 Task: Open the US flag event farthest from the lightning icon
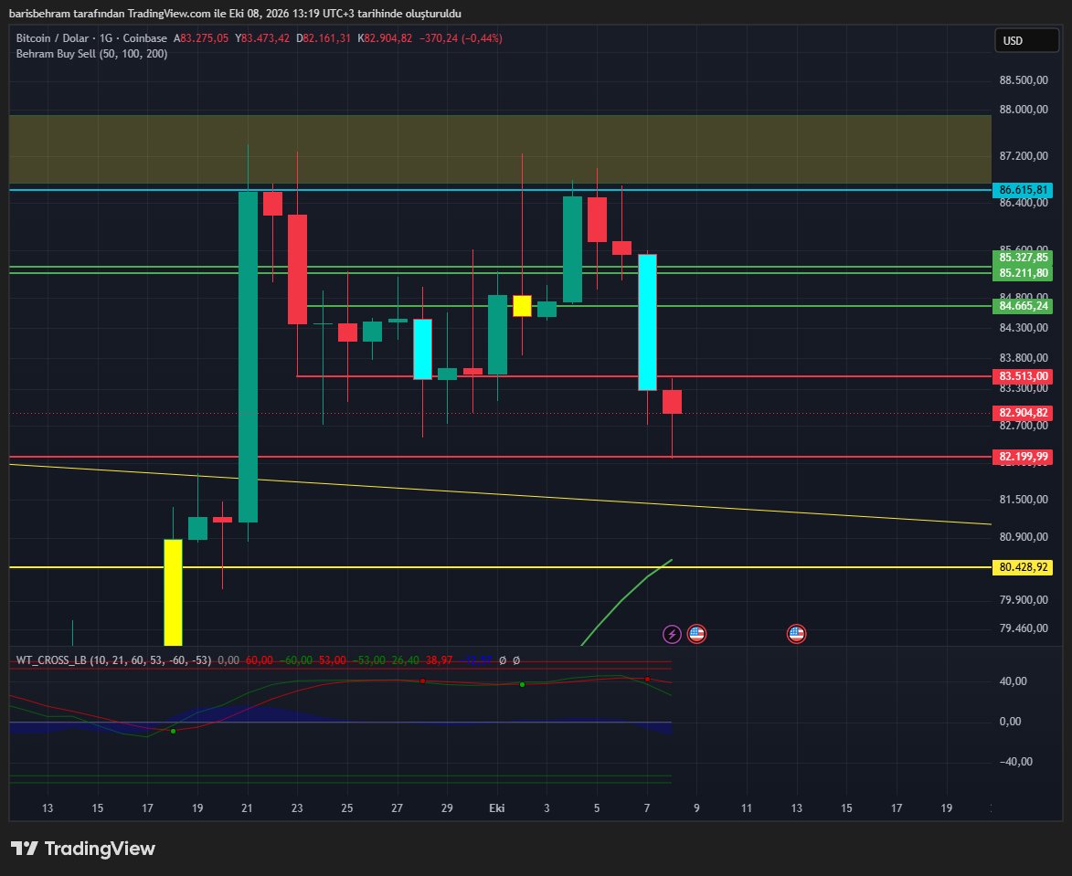pyautogui.click(x=797, y=634)
